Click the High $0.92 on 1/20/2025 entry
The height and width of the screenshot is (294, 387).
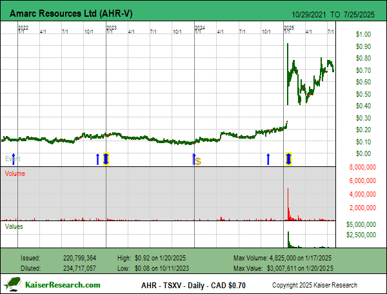pyautogui.click(x=152, y=259)
